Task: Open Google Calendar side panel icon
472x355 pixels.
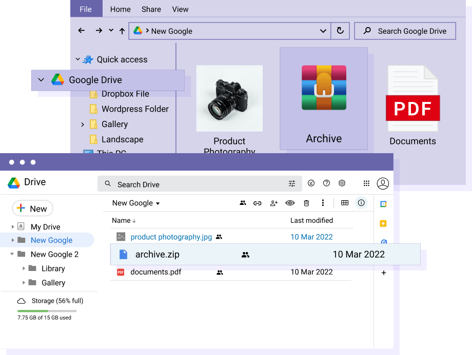Action: (383, 204)
